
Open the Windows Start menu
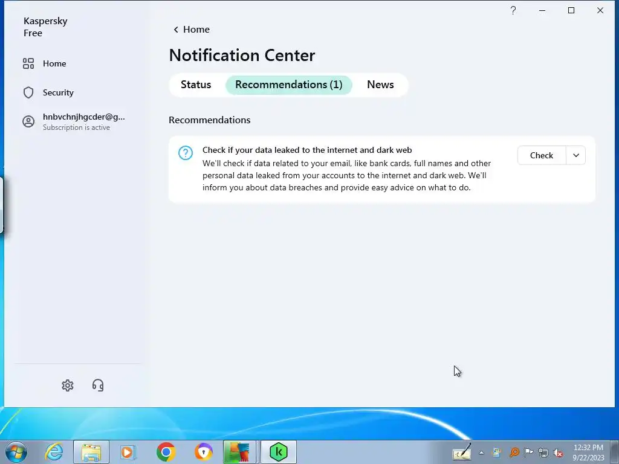[16, 452]
